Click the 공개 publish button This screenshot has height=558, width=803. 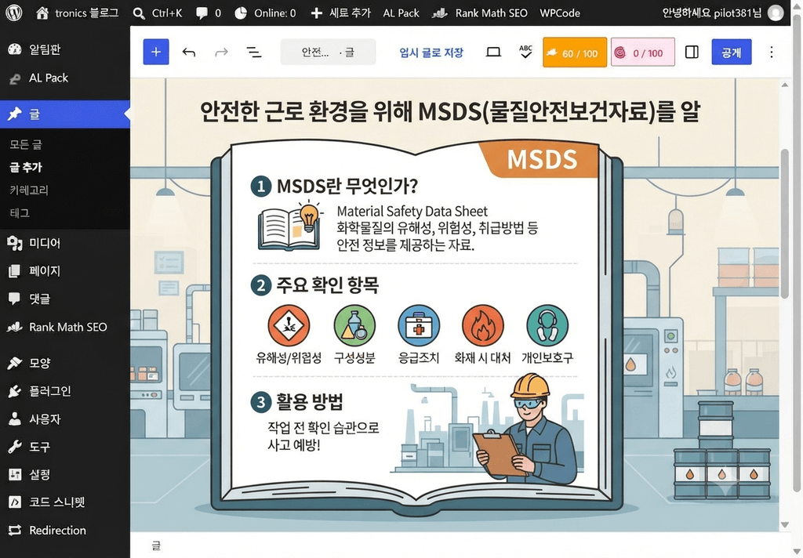[x=732, y=52]
